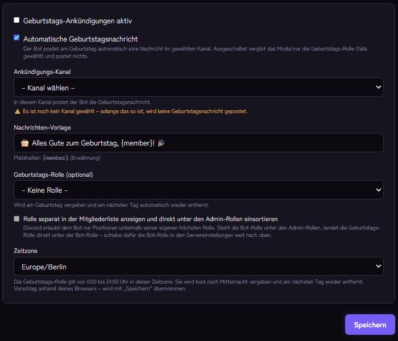
Task: Click the no-channel-selected warning message text
Action: pos(135,111)
